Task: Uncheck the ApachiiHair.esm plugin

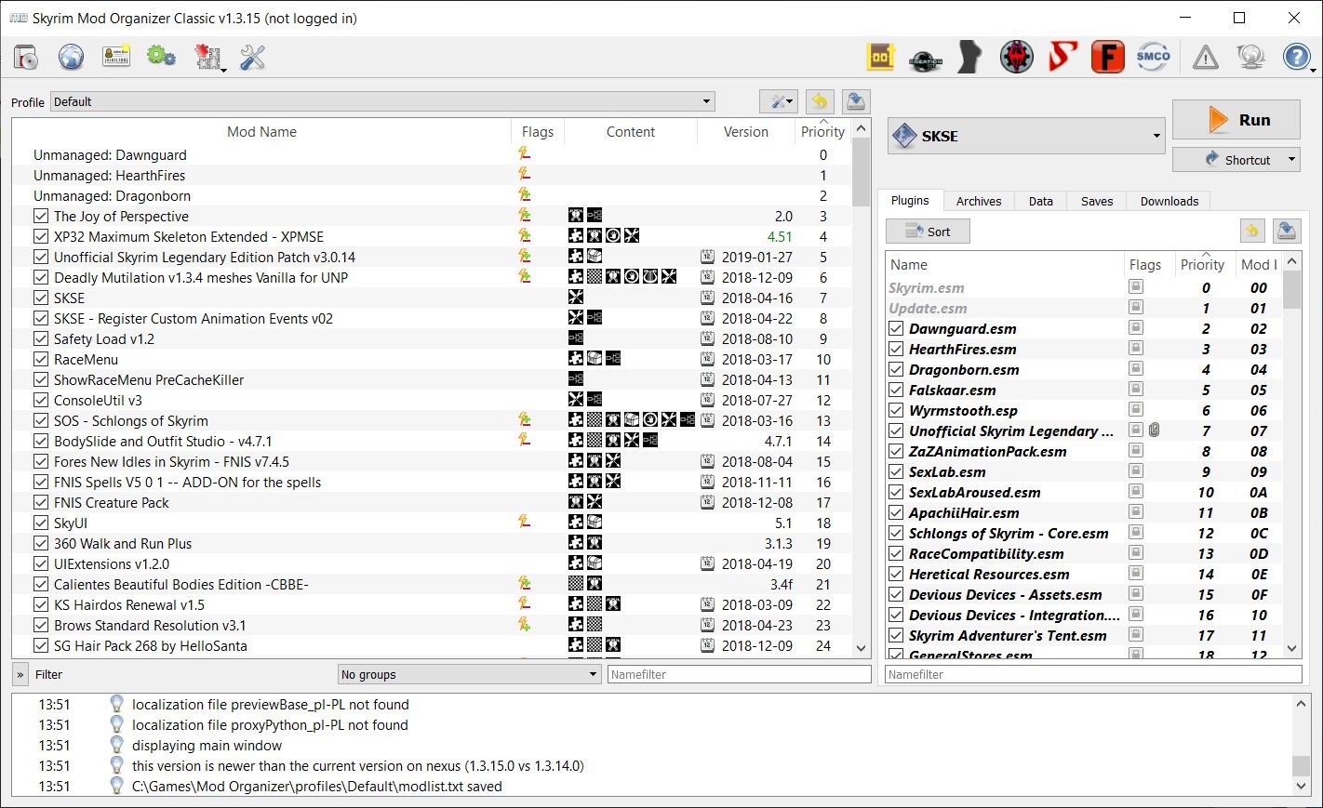Action: click(x=896, y=512)
